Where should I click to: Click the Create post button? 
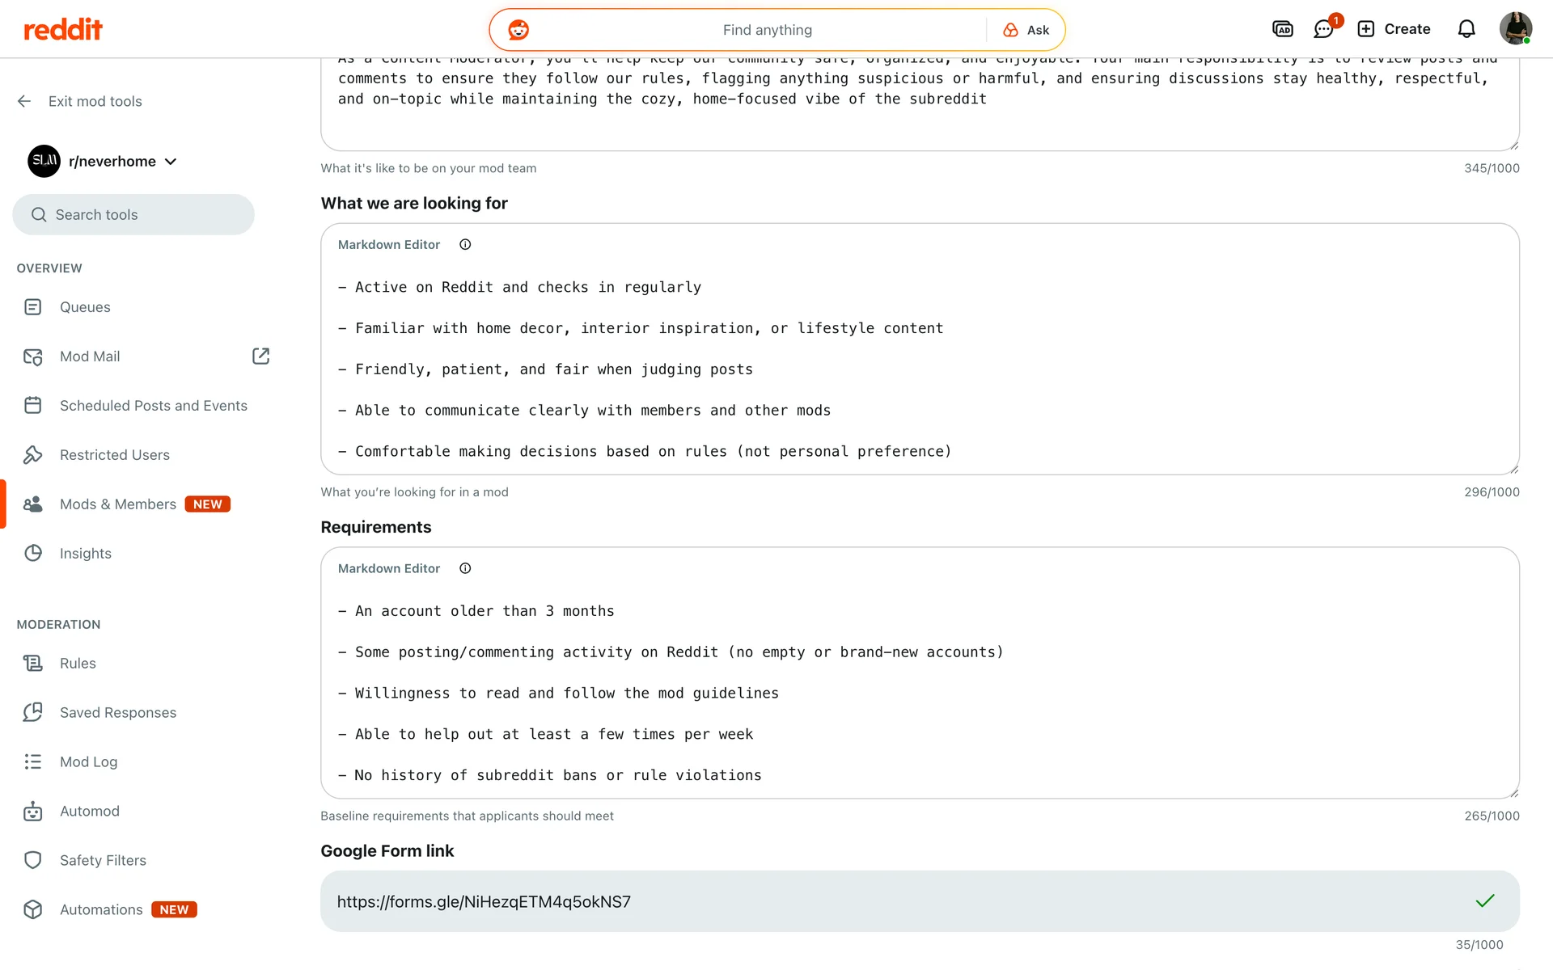tap(1394, 29)
